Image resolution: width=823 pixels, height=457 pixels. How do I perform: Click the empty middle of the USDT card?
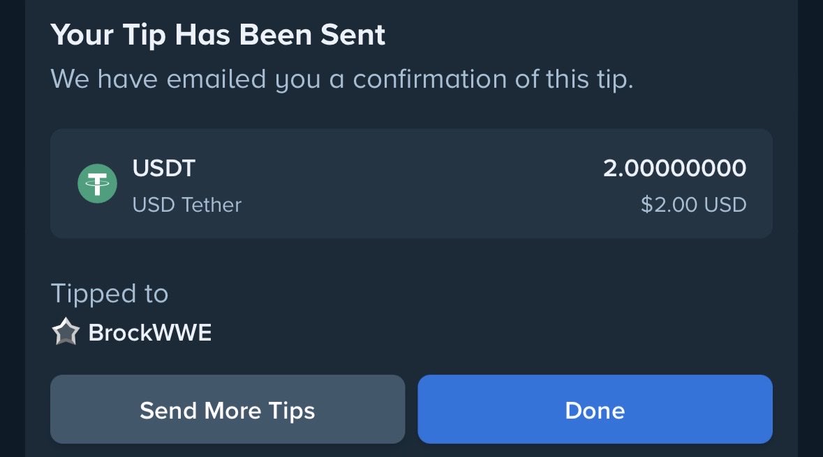[x=420, y=183]
